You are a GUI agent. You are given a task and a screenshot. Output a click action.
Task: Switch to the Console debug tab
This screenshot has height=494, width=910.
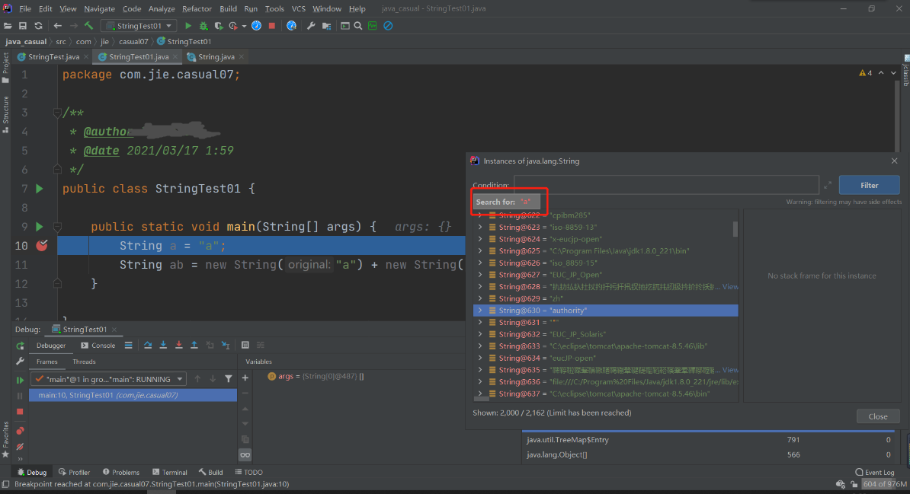(98, 346)
